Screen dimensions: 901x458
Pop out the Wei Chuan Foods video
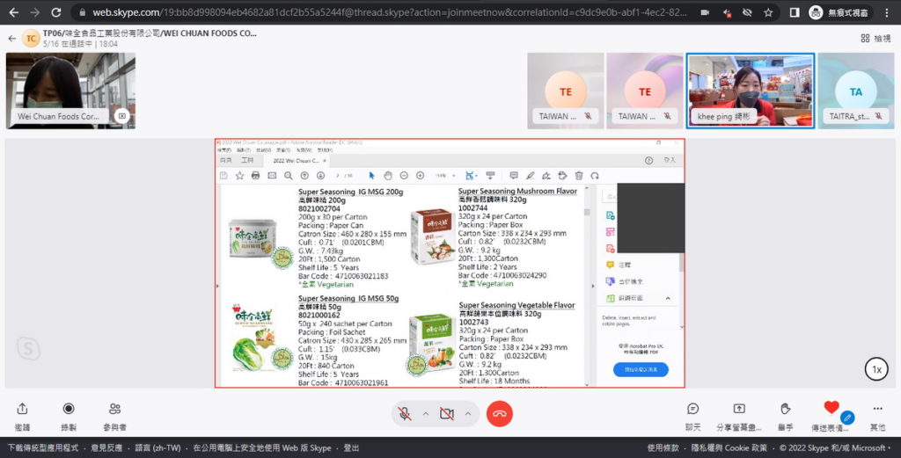coord(121,116)
